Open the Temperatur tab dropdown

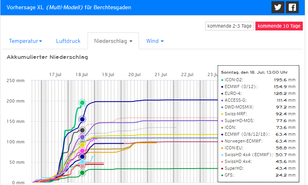(x=26, y=41)
